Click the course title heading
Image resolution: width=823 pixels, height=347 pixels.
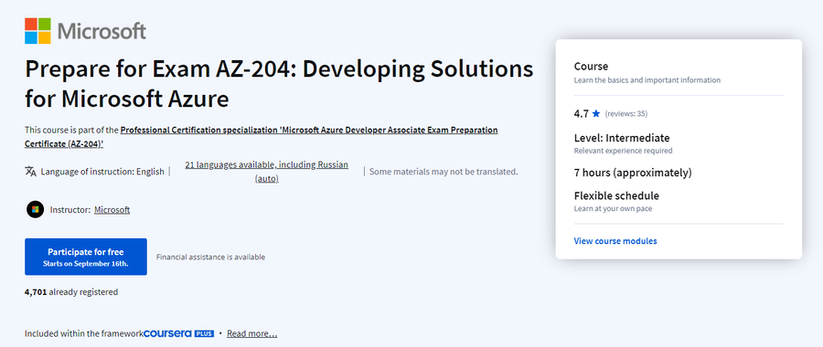[279, 84]
